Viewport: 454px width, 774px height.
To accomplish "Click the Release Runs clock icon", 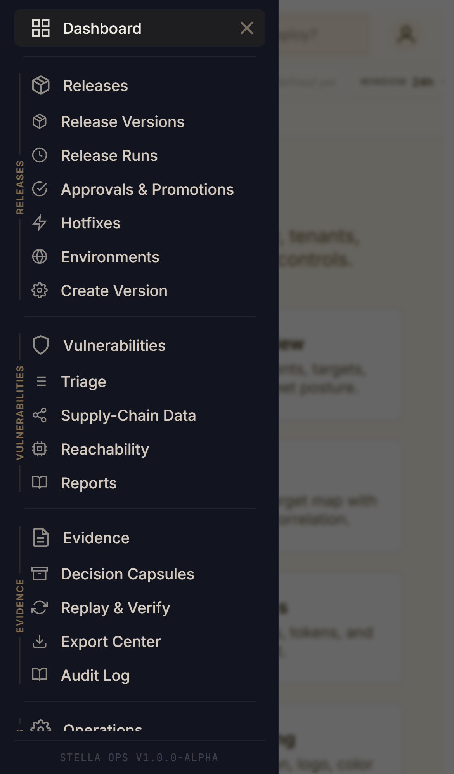I will 40,155.
